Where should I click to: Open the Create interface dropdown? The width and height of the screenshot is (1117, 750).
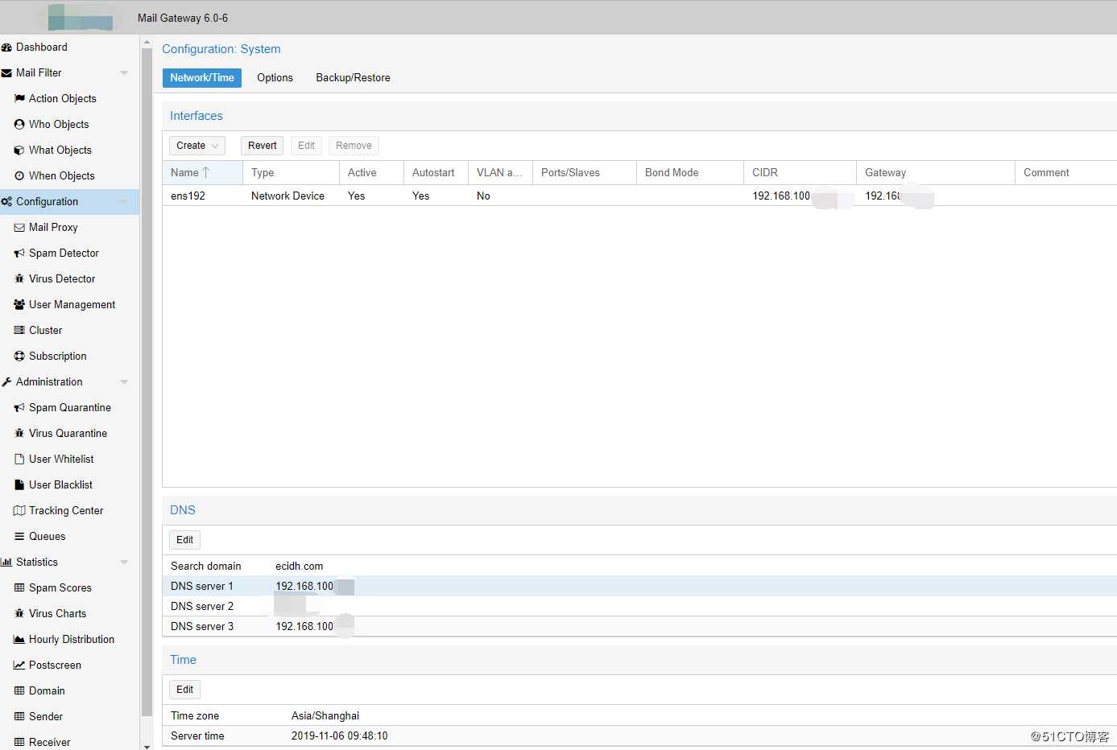pyautogui.click(x=197, y=146)
